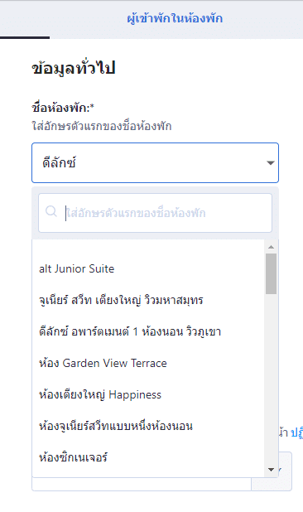
Task: Pick ดีลักซ์ อพาร์ตเมนต์ 1 ห้องนอน วิวภูเขา
Action: tap(148, 331)
